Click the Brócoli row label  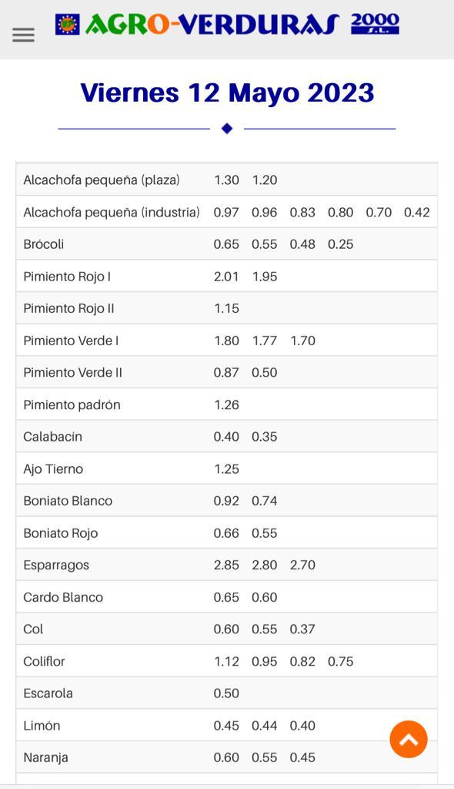tap(44, 244)
